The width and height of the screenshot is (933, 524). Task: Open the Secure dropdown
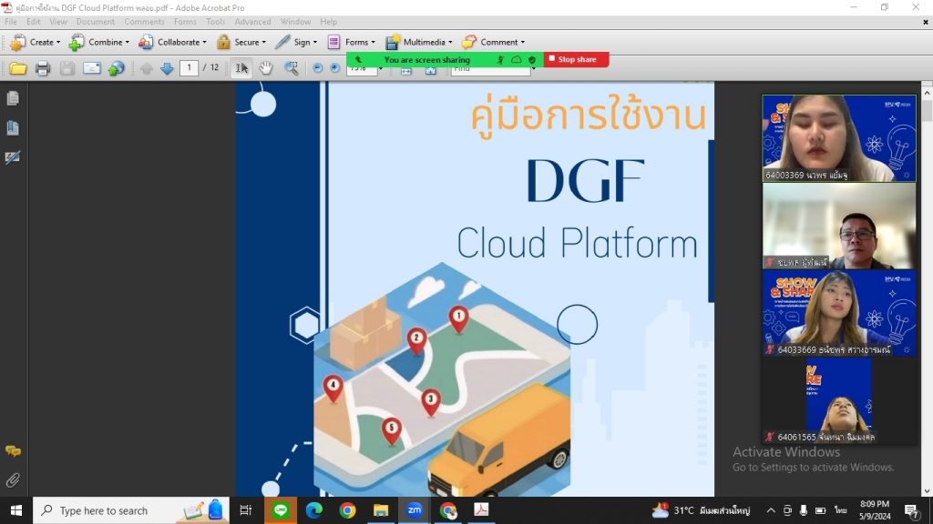click(241, 42)
